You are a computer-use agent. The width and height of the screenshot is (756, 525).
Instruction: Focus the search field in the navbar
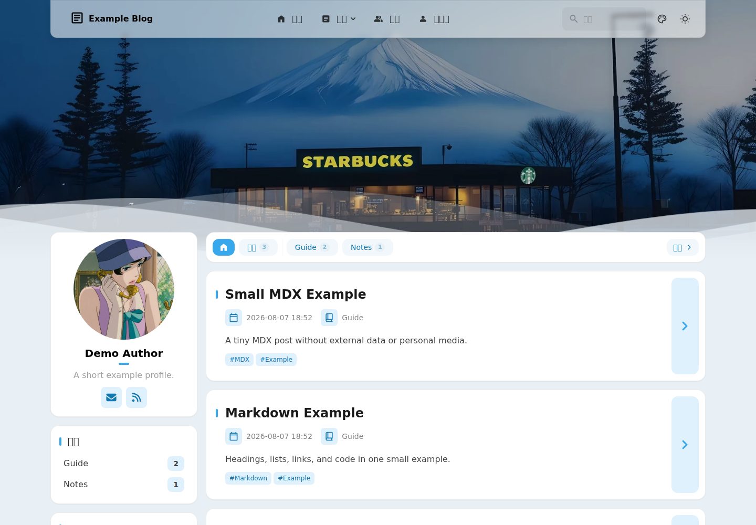[604, 19]
